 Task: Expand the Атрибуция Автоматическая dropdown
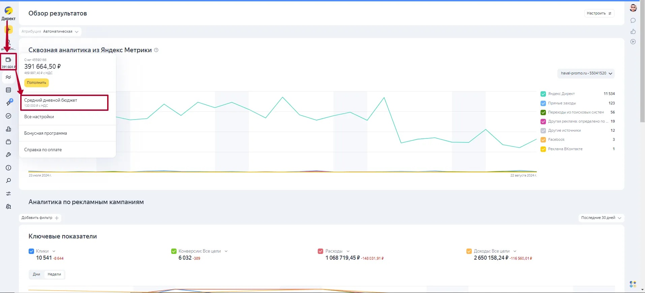[x=50, y=32]
